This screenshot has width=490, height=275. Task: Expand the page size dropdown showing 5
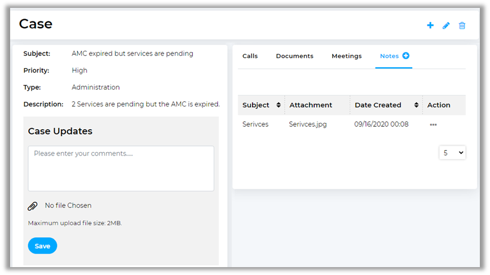[x=452, y=153]
